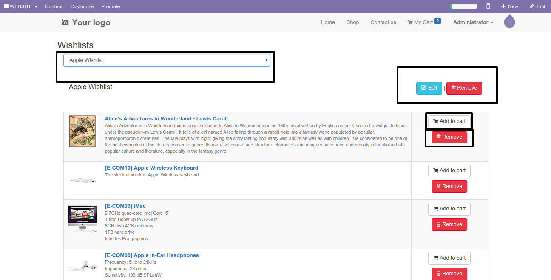Open the Apple Wishlist selector dropdown

tap(167, 60)
